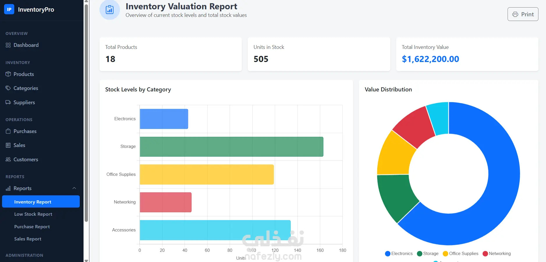Select the Sales Report submenu item
The width and height of the screenshot is (546, 262).
tap(28, 239)
